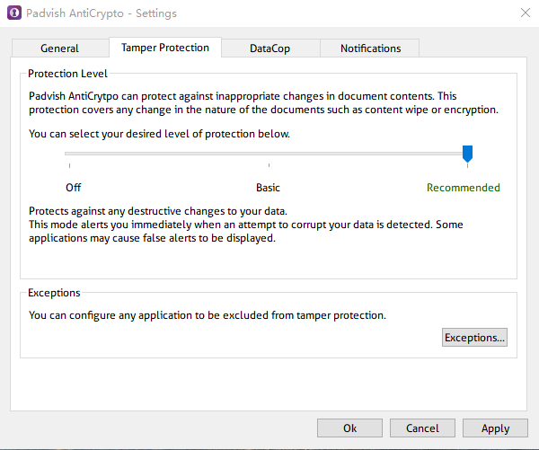Click 'You can configure any application' text
The height and width of the screenshot is (450, 539).
[208, 315]
